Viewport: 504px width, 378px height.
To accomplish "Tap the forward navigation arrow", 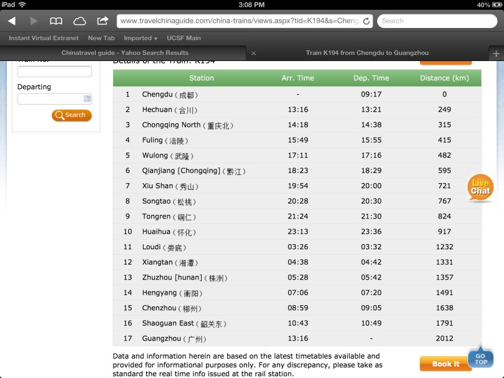I will [34, 21].
